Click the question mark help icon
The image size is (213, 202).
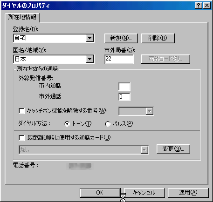[199, 6]
